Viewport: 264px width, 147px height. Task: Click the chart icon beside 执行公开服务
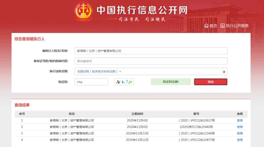223,26
